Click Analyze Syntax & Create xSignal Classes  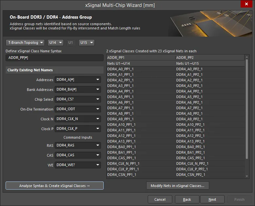tap(55, 186)
